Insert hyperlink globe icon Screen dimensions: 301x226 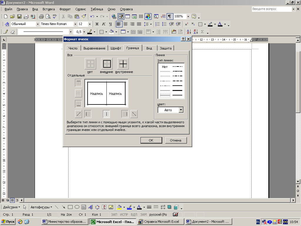click(x=114, y=16)
